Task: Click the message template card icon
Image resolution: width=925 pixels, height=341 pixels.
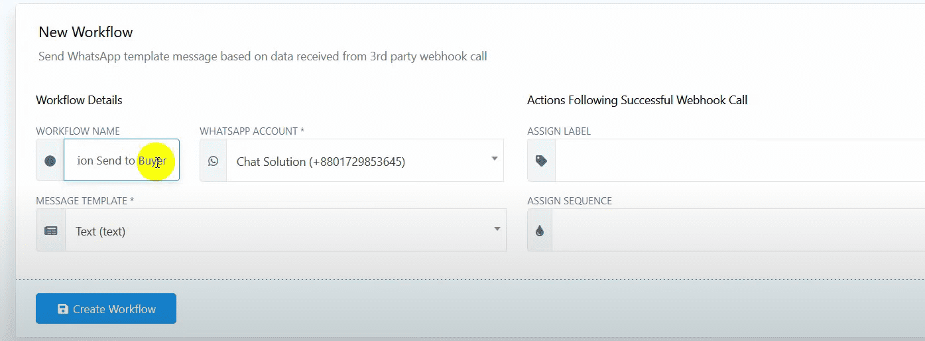Action: pyautogui.click(x=50, y=231)
